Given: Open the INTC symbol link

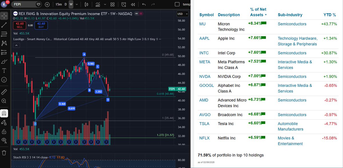Looking at the screenshot, I should click(204, 53).
